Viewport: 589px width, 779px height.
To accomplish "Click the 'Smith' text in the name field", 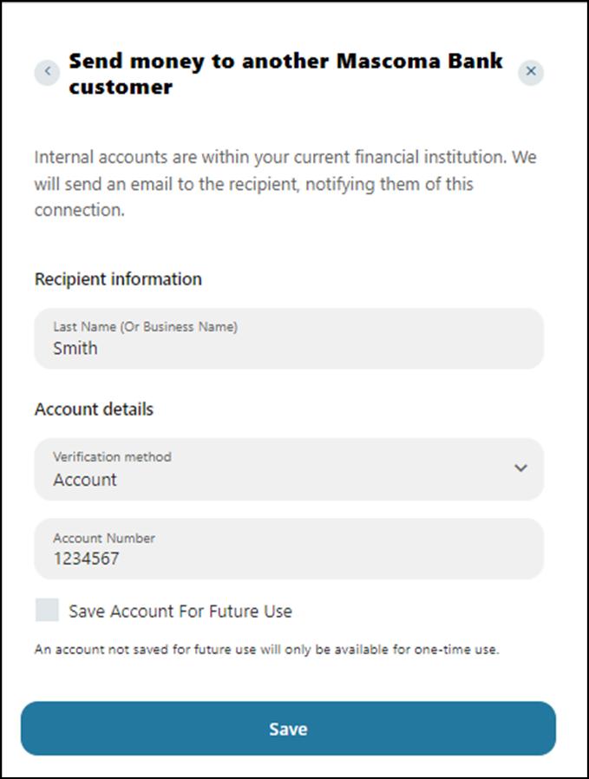I will [75, 349].
